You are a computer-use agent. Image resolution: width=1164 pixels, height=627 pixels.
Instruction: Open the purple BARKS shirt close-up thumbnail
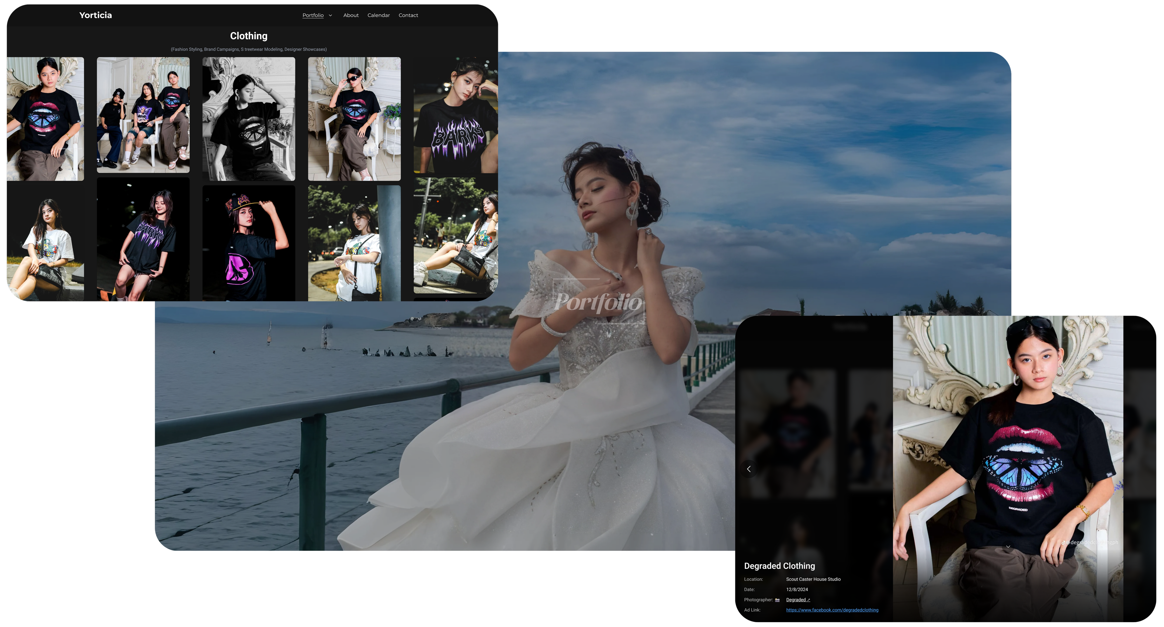456,115
